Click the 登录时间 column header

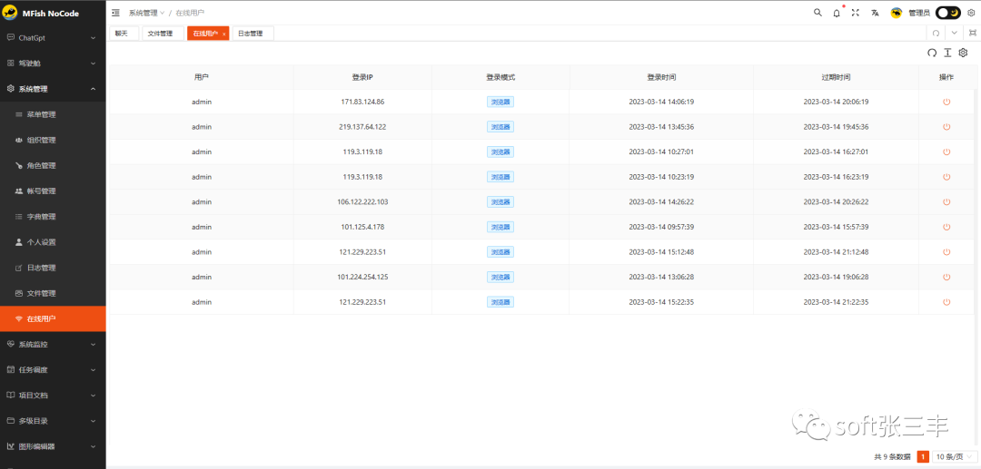coord(661,77)
